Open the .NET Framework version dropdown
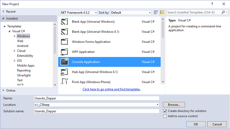The width and height of the screenshot is (230, 129). tap(96, 13)
